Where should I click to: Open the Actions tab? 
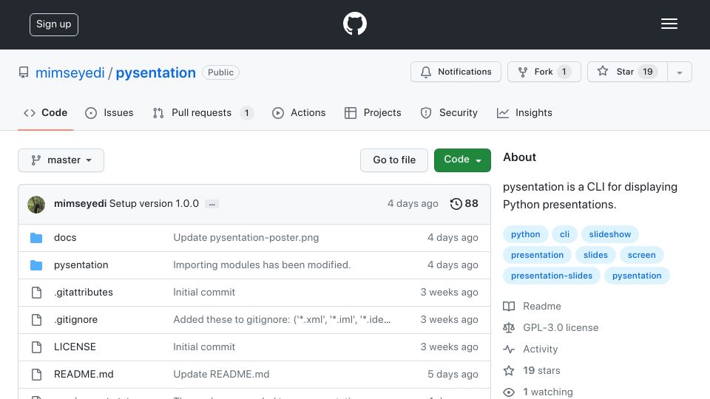299,112
